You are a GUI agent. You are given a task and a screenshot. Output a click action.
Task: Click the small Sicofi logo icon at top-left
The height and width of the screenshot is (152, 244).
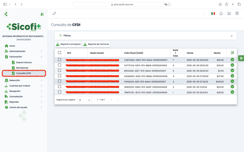6,14
